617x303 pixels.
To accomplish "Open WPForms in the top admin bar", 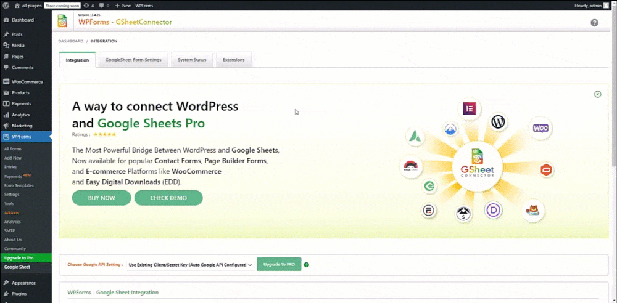I will click(144, 6).
